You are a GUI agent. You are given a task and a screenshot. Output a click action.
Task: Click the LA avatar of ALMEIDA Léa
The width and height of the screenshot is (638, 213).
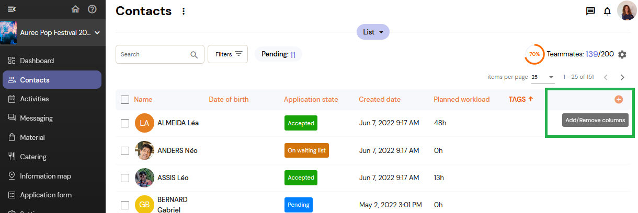144,123
